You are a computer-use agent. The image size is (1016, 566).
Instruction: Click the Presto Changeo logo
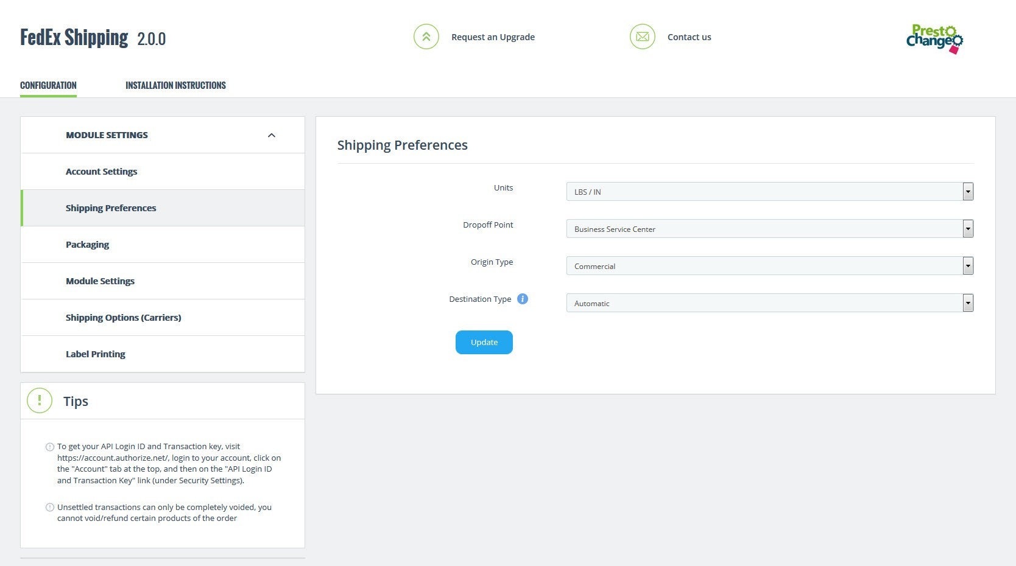(x=934, y=39)
